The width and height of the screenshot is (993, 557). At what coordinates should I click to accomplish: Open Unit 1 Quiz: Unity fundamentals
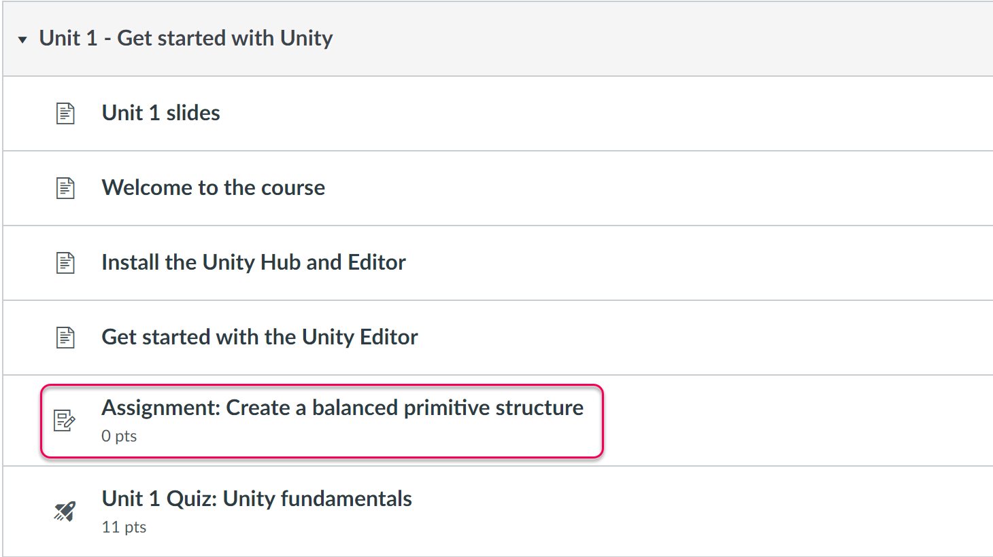coord(256,499)
